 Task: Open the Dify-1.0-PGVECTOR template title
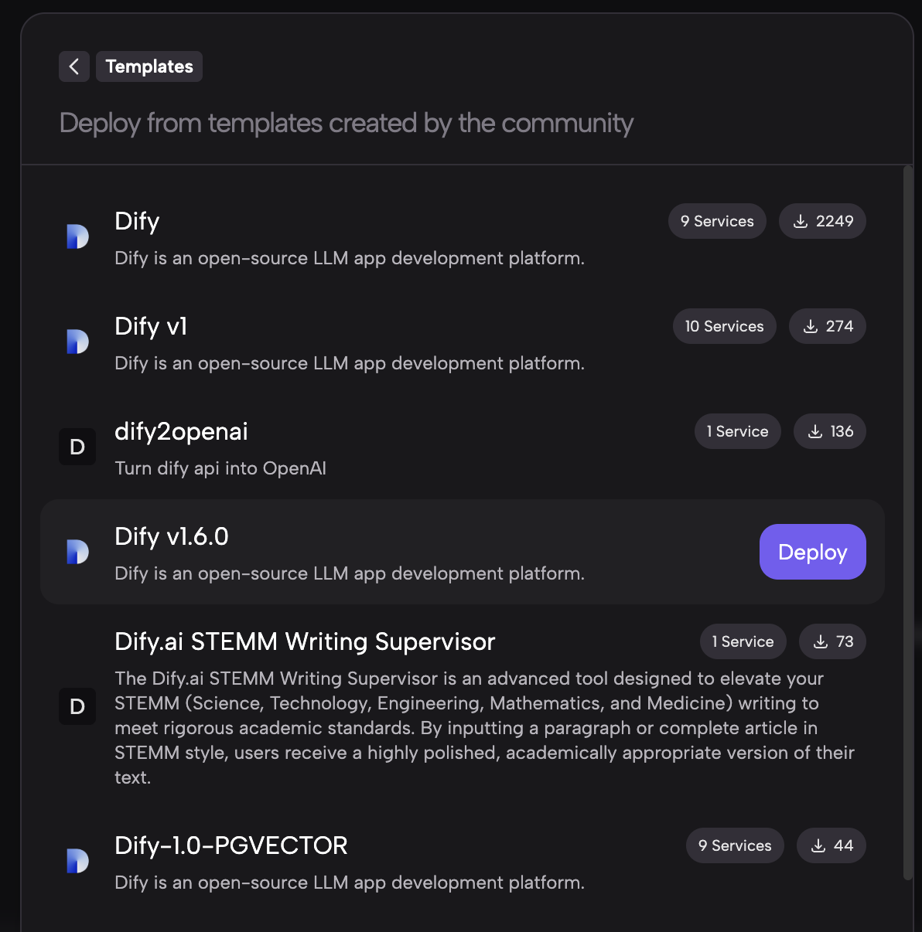click(230, 845)
